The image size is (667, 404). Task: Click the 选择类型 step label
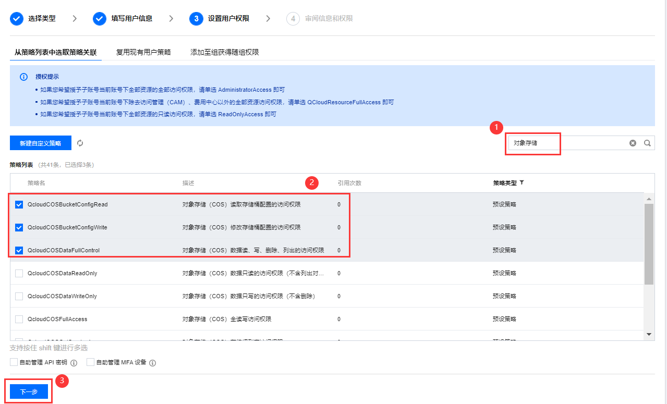[42, 18]
